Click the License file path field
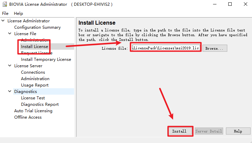 [x=166, y=48]
